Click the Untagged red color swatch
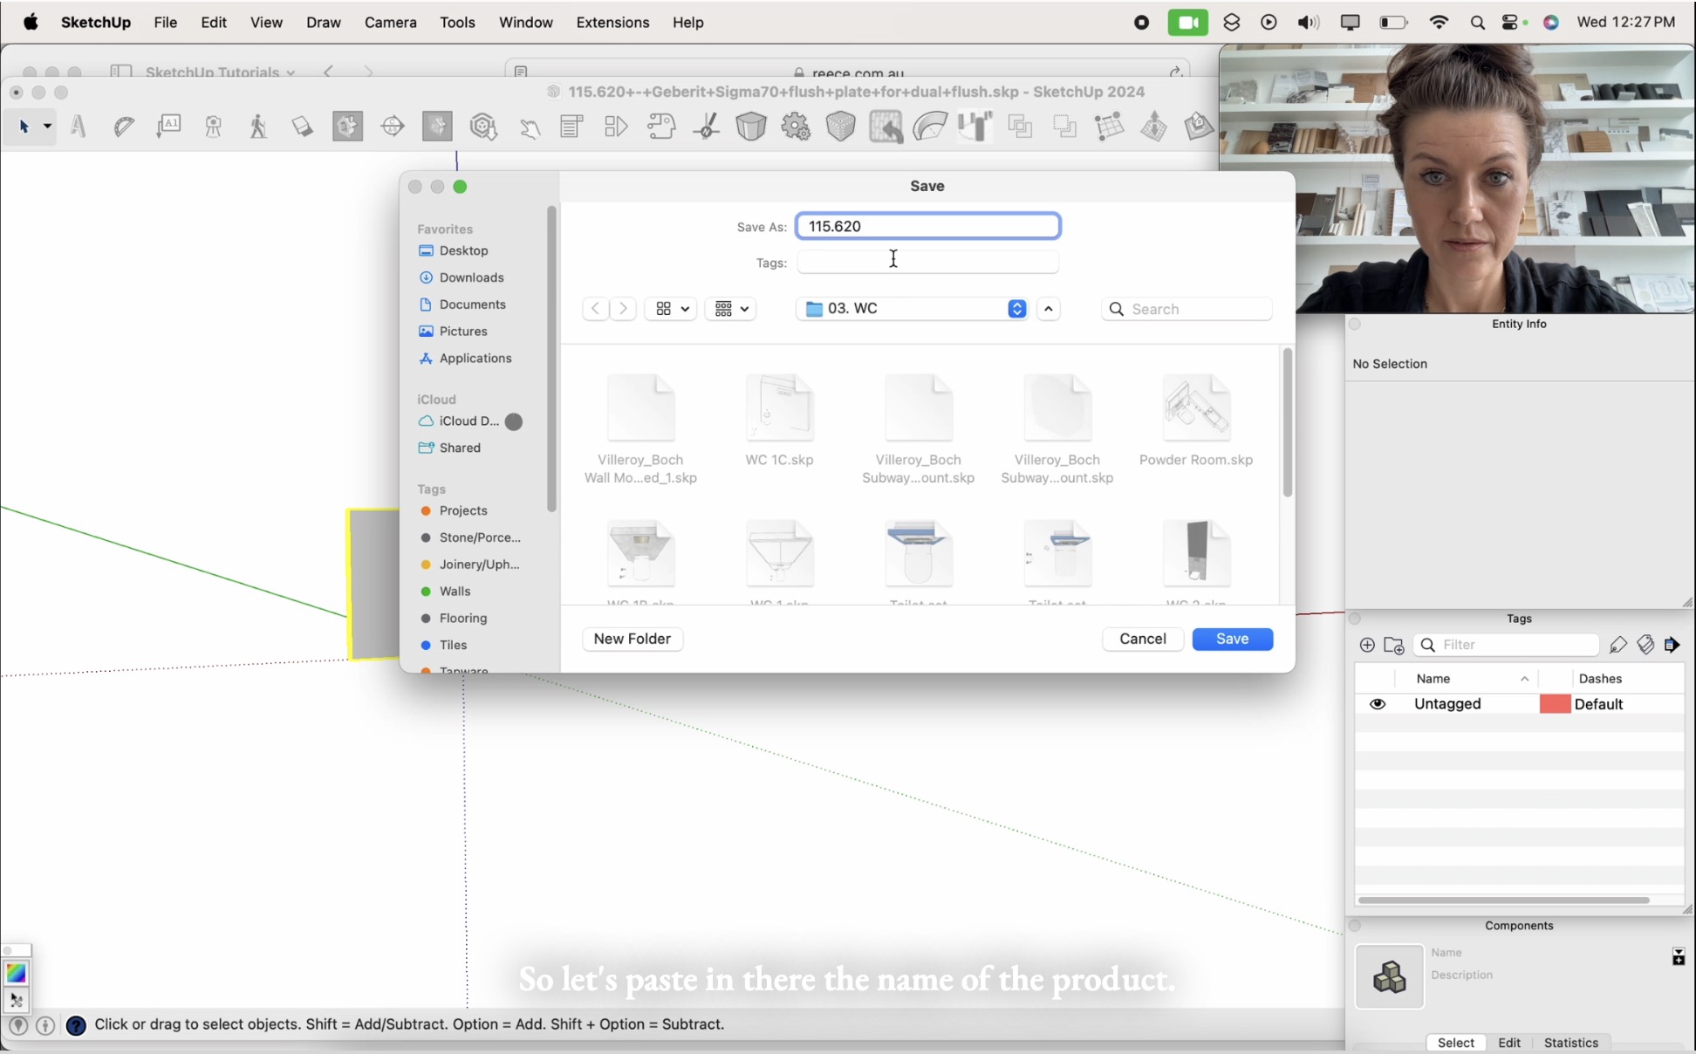This screenshot has width=1696, height=1054. 1555,704
